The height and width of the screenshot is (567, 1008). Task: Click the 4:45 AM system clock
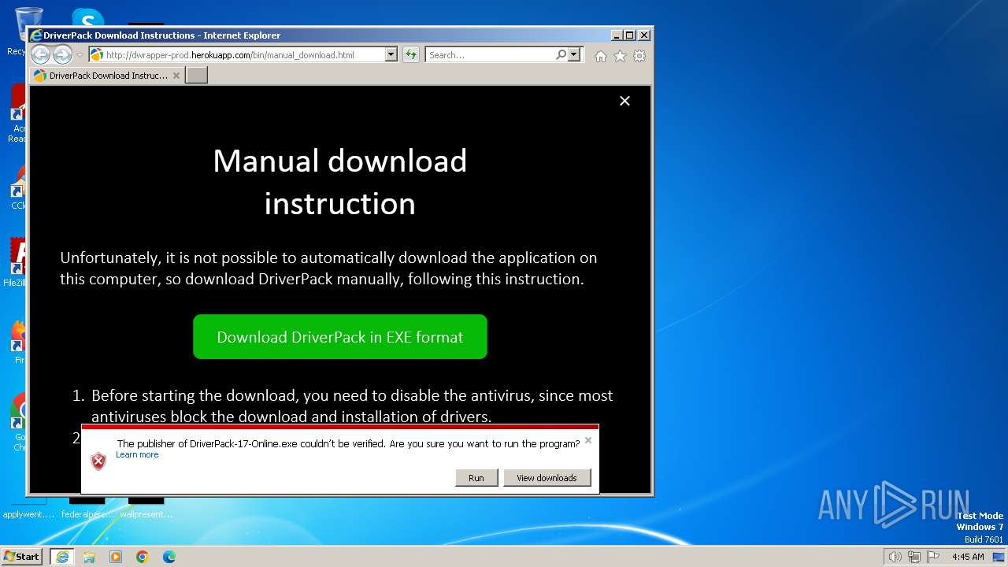click(x=968, y=557)
